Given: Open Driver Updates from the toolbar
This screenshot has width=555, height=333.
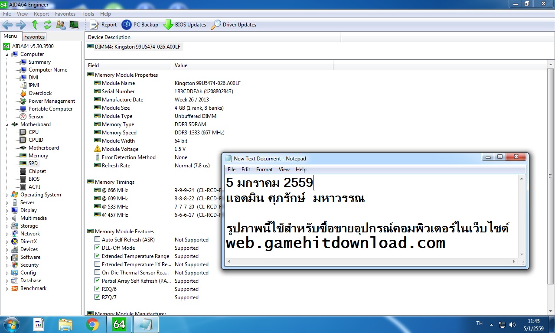Looking at the screenshot, I should (234, 25).
